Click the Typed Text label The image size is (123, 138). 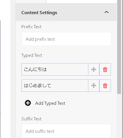click(x=32, y=55)
